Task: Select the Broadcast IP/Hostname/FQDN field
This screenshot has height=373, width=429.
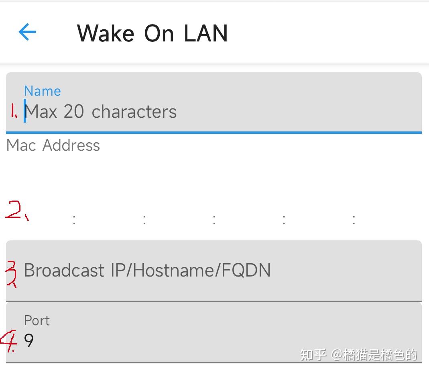Action: click(x=147, y=270)
